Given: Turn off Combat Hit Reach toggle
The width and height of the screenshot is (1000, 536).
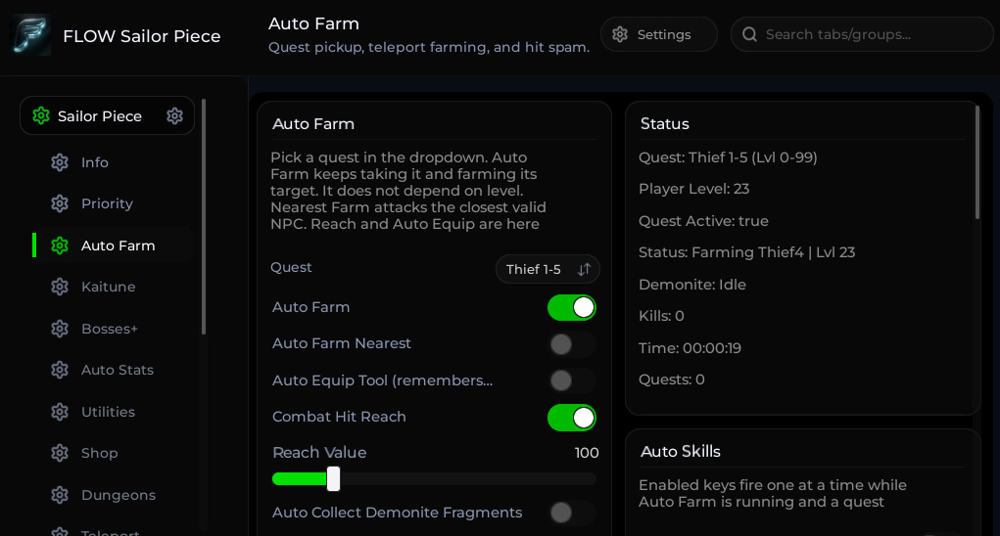Looking at the screenshot, I should coord(571,418).
